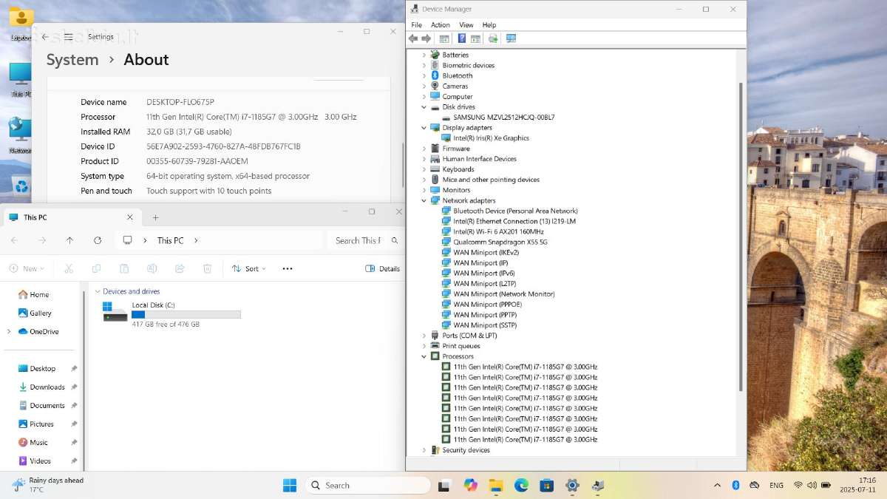The image size is (887, 499).
Task: Toggle the Details pane button
Action: point(383,268)
